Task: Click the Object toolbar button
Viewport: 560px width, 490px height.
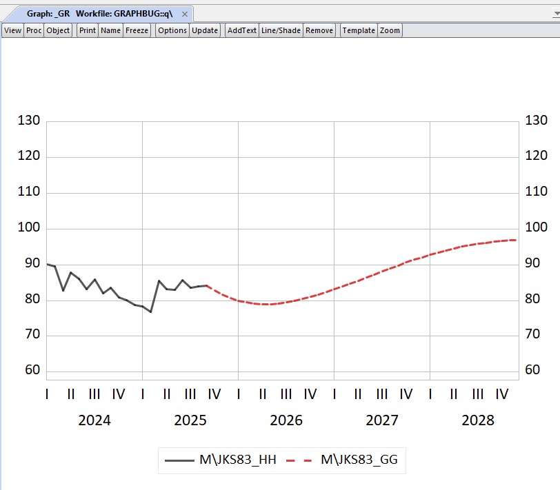Action: tap(58, 30)
